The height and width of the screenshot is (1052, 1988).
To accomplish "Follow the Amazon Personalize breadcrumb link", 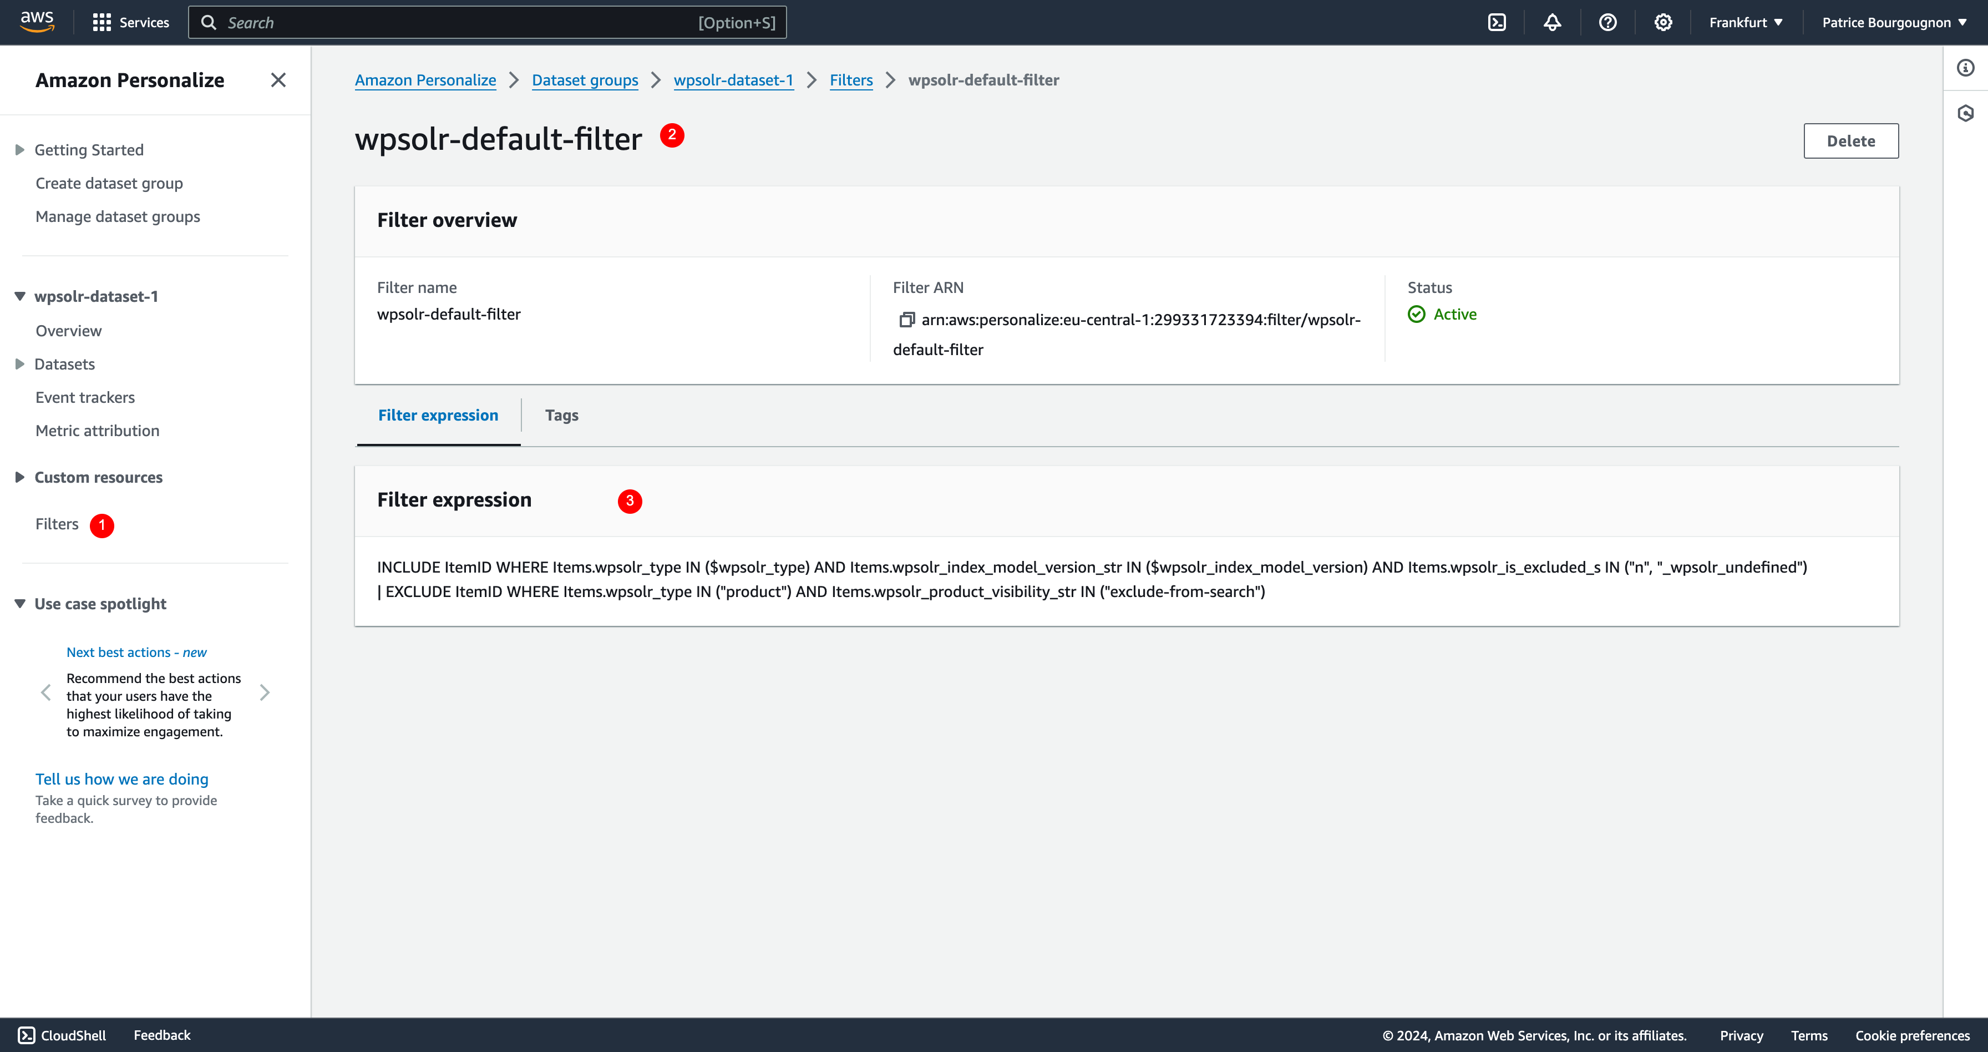I will coord(425,80).
